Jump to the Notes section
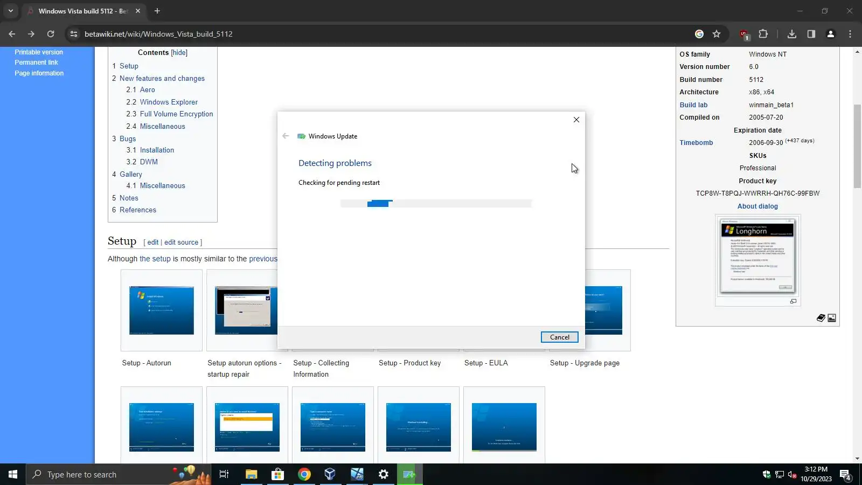 129,198
